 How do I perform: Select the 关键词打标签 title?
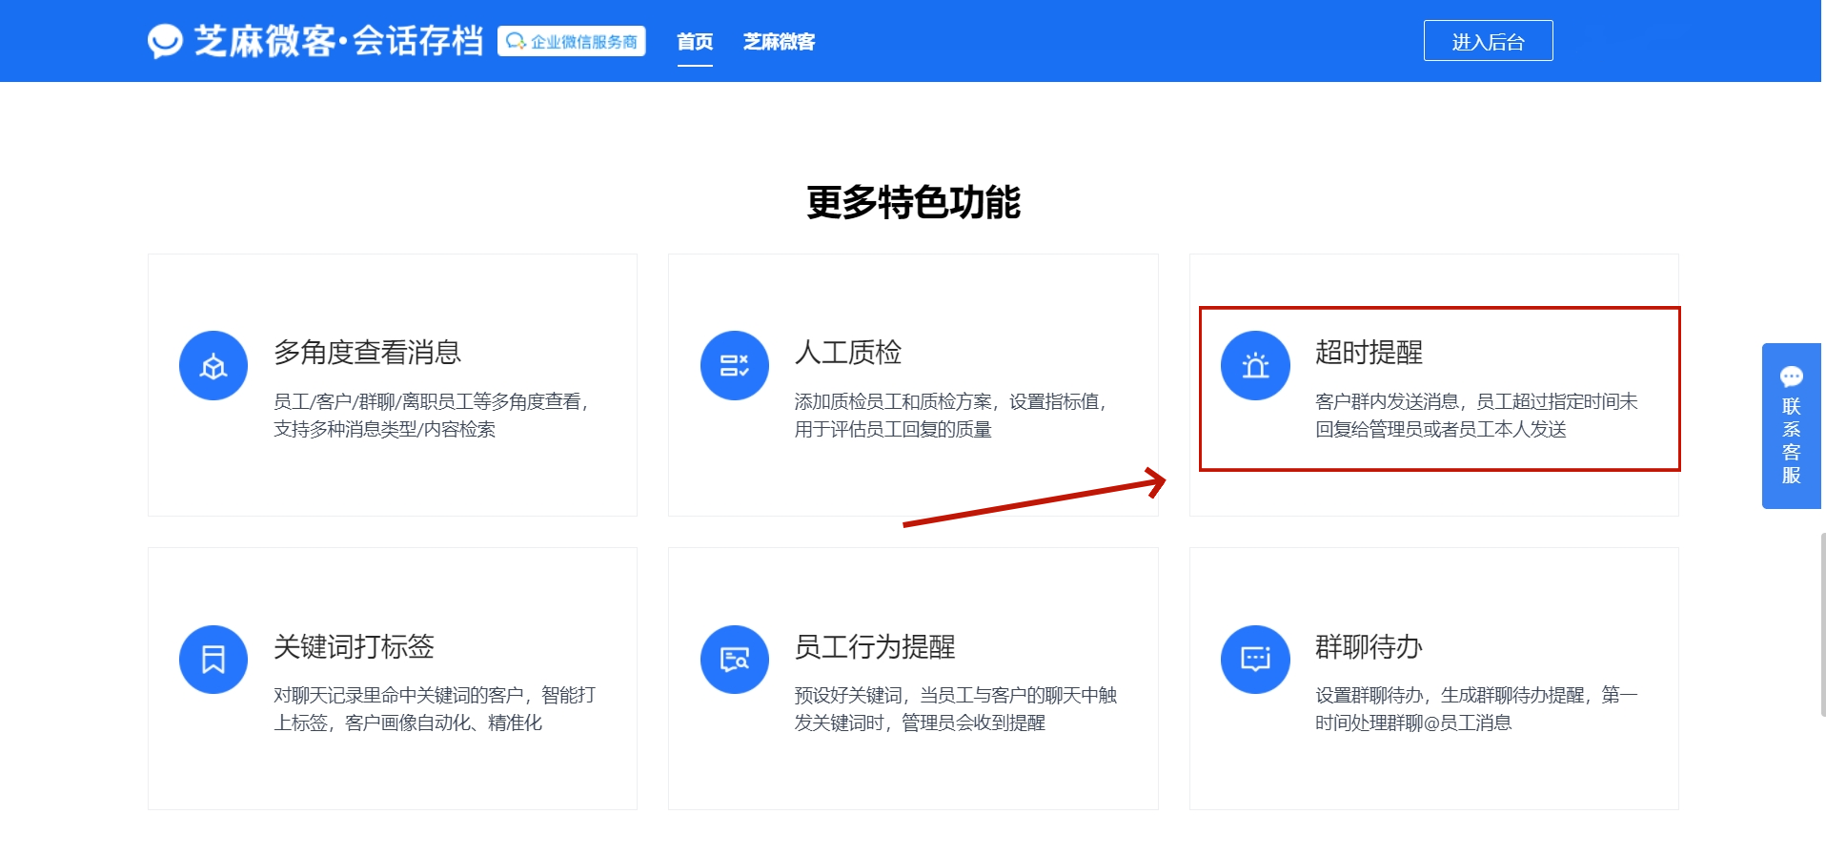point(354,646)
